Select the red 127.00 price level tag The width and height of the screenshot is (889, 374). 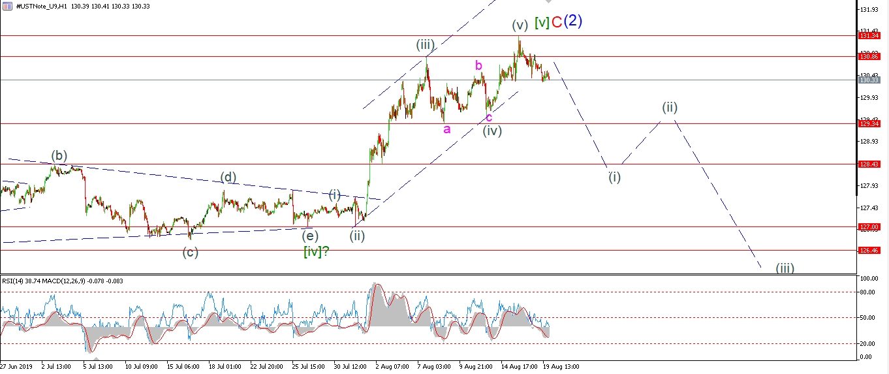click(x=869, y=227)
